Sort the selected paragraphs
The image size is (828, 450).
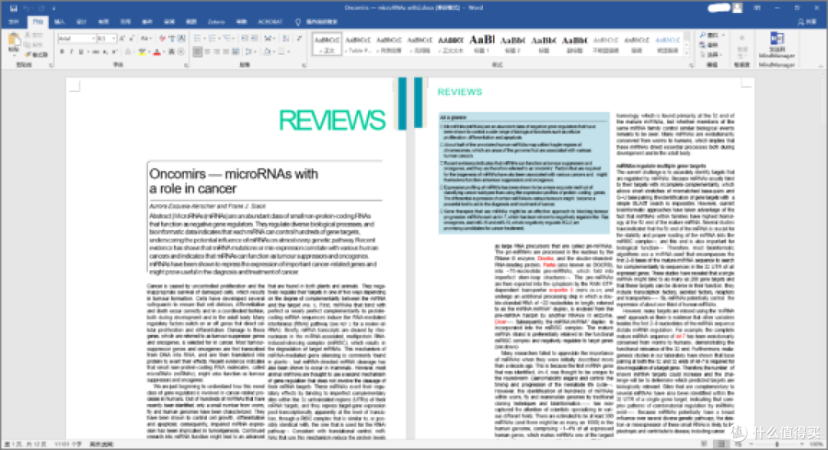[286, 38]
